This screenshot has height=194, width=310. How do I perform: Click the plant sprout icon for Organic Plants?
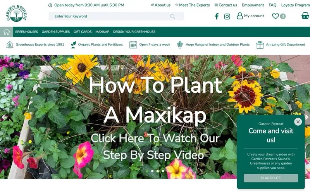[x=73, y=45]
